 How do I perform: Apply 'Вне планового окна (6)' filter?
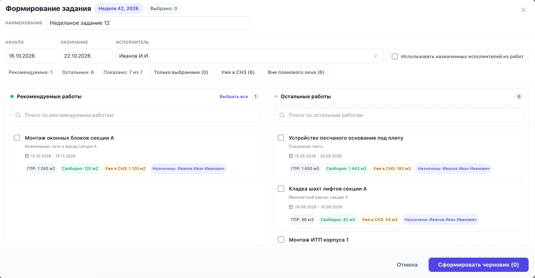296,72
